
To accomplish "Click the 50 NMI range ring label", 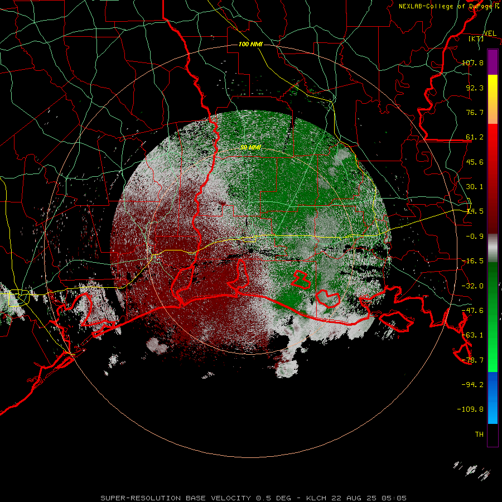I will pos(250,147).
